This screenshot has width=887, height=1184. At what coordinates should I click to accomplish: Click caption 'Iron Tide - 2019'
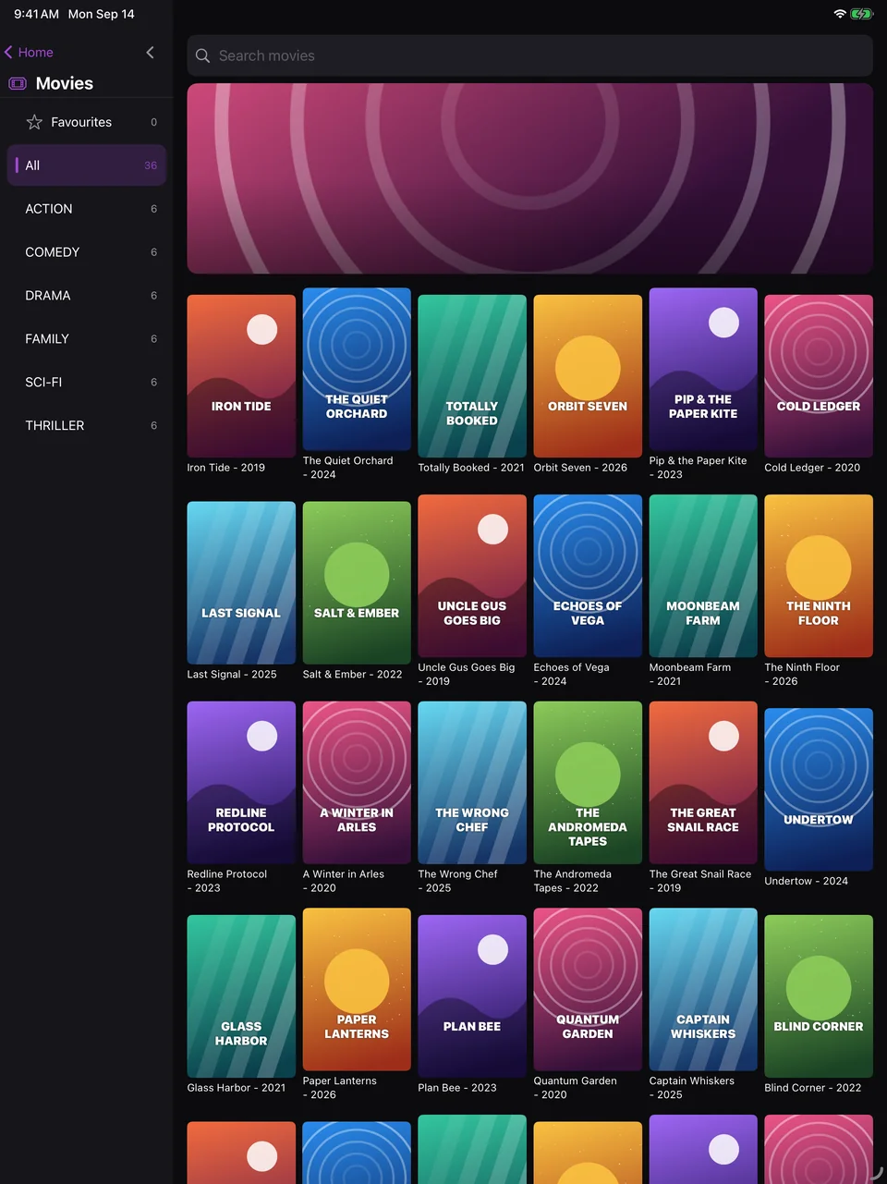click(226, 468)
